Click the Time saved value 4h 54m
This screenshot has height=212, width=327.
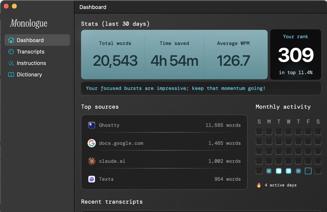(174, 61)
